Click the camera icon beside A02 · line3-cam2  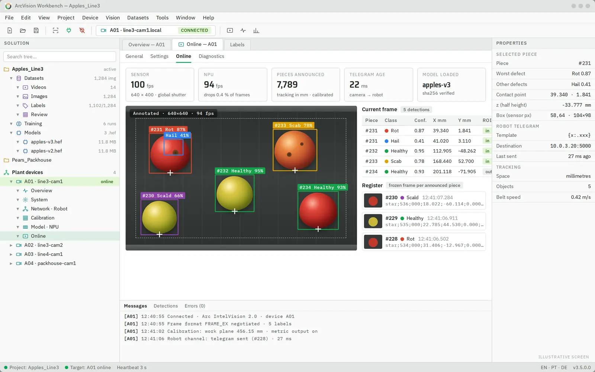[19, 245]
